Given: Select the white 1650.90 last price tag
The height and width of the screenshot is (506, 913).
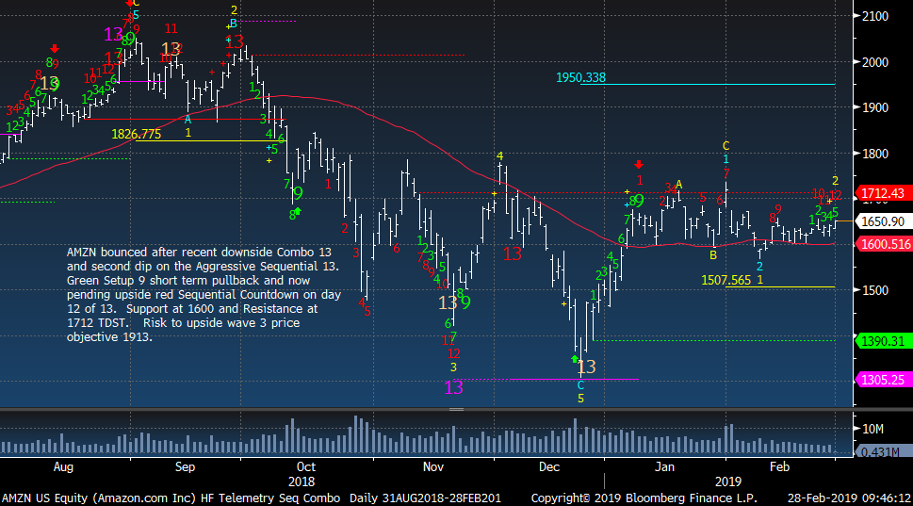Looking at the screenshot, I should [x=883, y=221].
